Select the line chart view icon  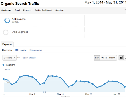121,58
